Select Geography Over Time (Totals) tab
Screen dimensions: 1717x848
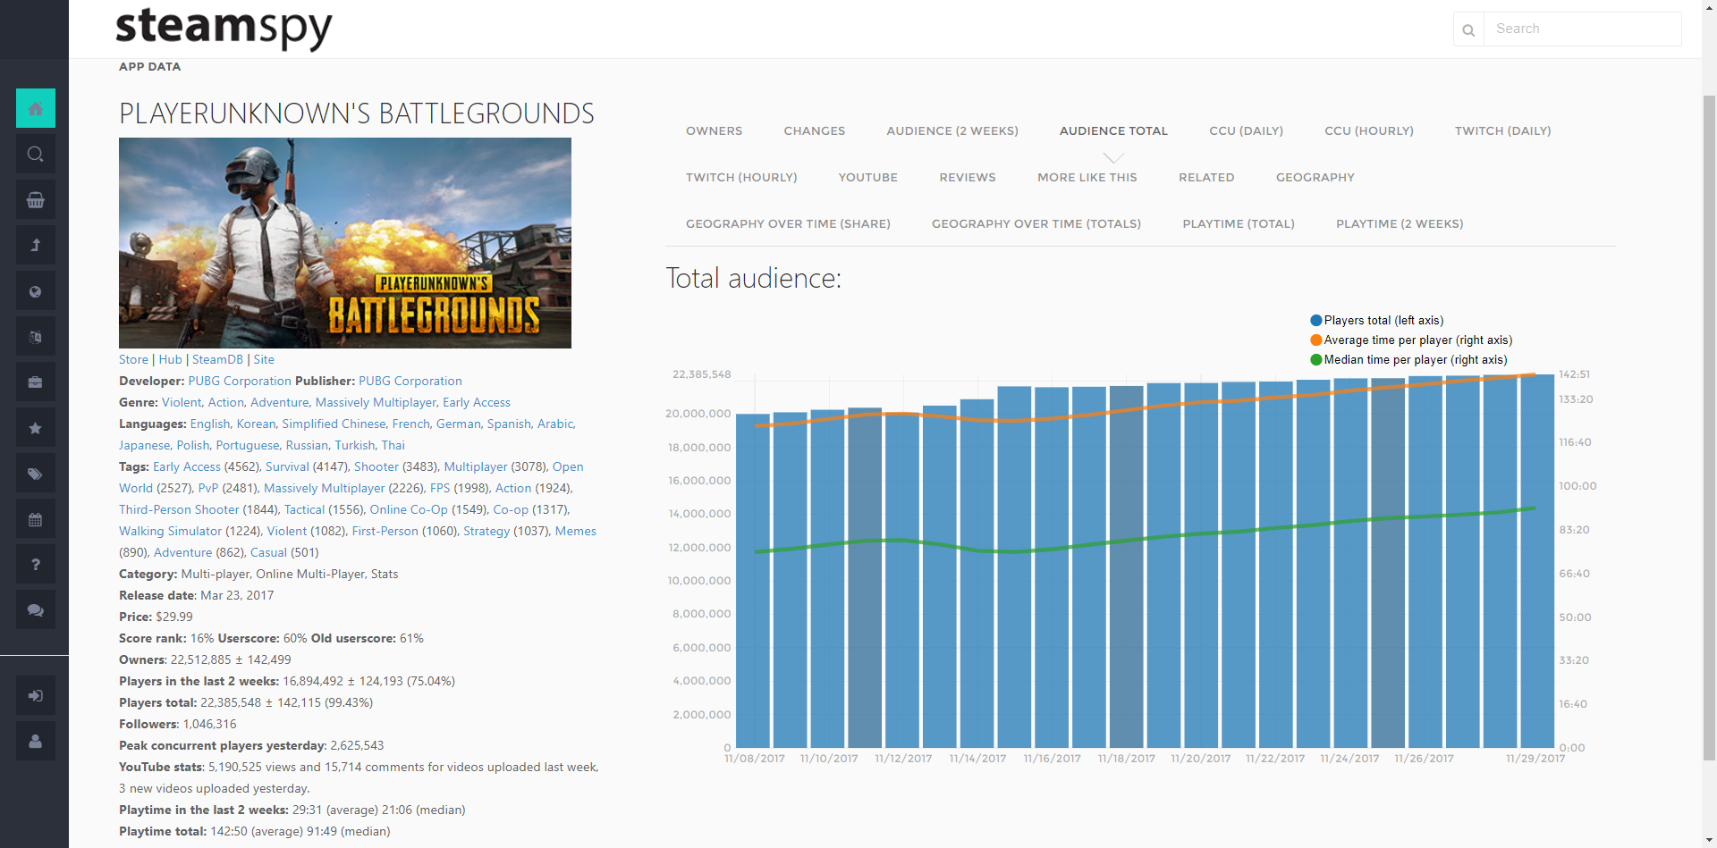(1036, 223)
